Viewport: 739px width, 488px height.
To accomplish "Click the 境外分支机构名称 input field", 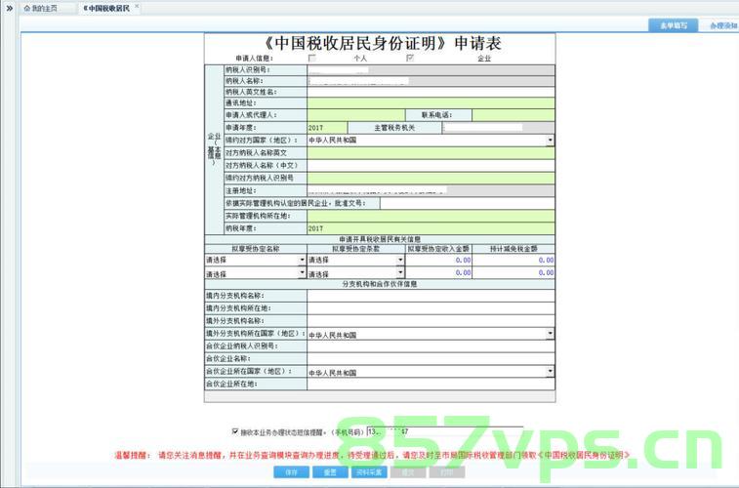I will 431,321.
